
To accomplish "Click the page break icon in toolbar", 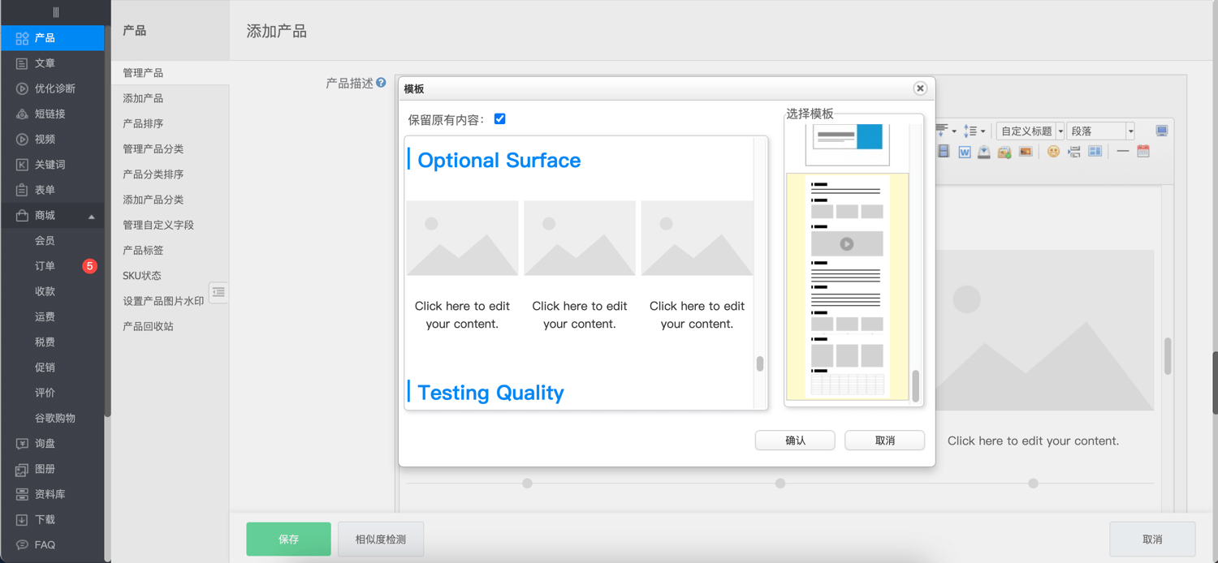I will (x=1074, y=152).
